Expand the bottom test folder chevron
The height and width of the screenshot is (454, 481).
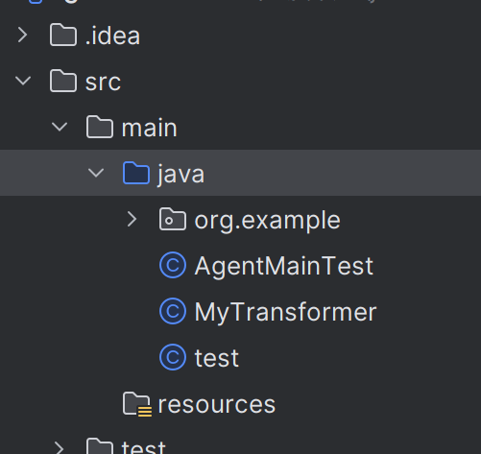(59, 448)
